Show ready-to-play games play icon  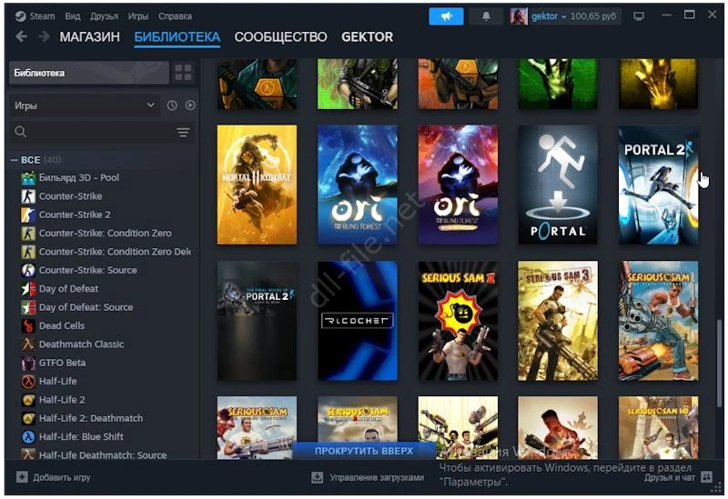(x=190, y=105)
